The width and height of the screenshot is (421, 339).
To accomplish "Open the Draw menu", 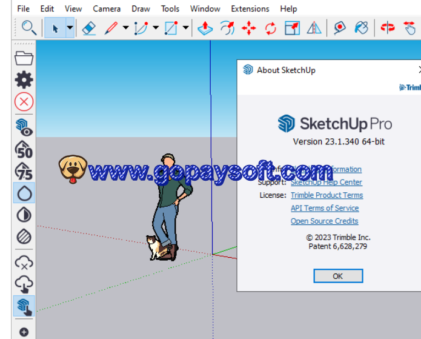I will pos(141,9).
